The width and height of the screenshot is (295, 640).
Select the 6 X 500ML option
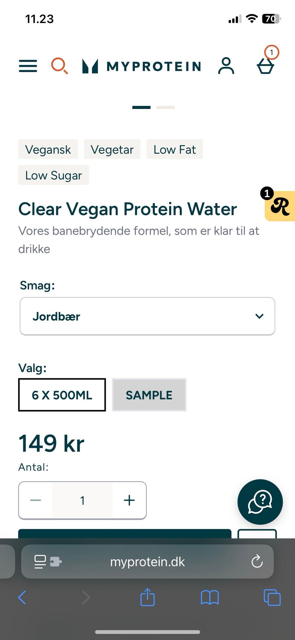tap(62, 395)
